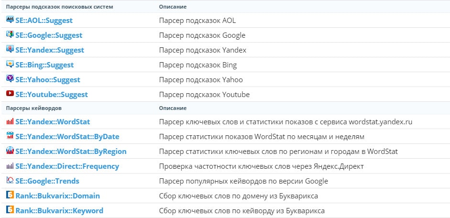Open the SE::Yahoo::Suggest link
The height and width of the screenshot is (218, 450).
point(48,80)
